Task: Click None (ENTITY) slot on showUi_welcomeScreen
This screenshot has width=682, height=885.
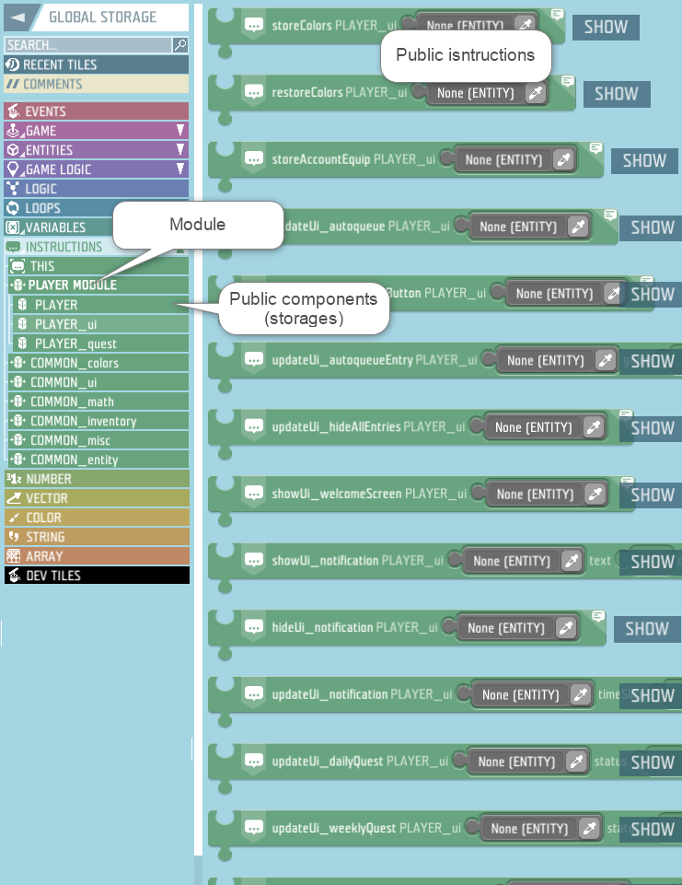Action: click(536, 495)
